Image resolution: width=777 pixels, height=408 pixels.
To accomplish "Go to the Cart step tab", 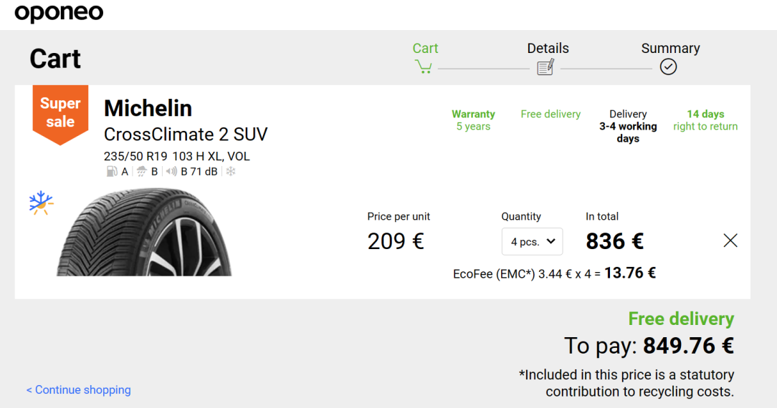I will tap(425, 49).
